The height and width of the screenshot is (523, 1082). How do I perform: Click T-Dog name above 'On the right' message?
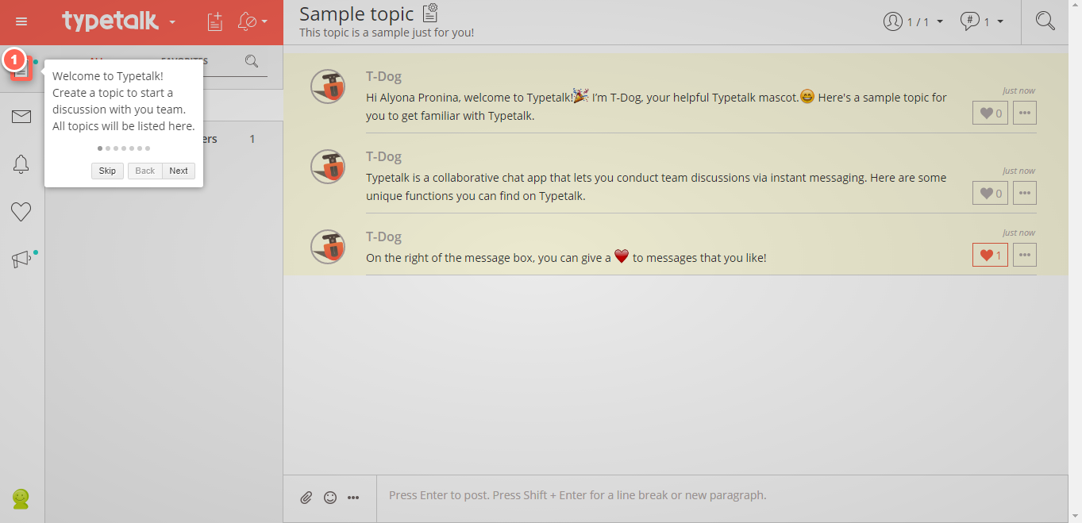(383, 237)
